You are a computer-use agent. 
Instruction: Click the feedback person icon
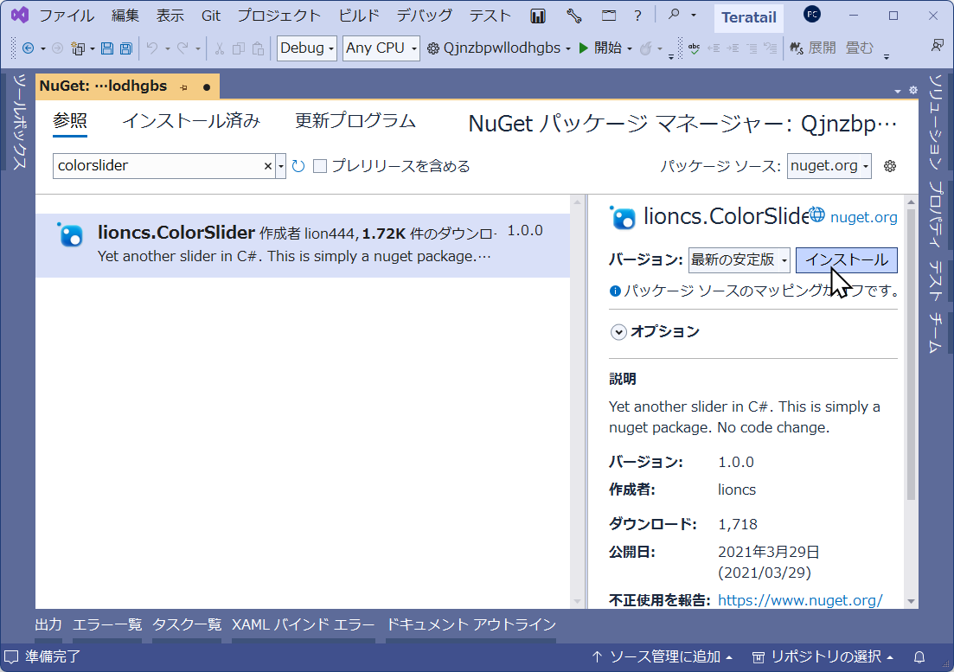tap(937, 46)
